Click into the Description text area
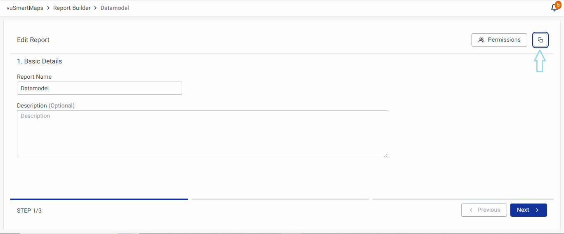 click(x=202, y=134)
